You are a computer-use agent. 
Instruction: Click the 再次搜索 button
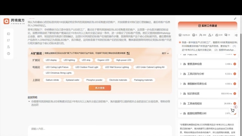100,88
